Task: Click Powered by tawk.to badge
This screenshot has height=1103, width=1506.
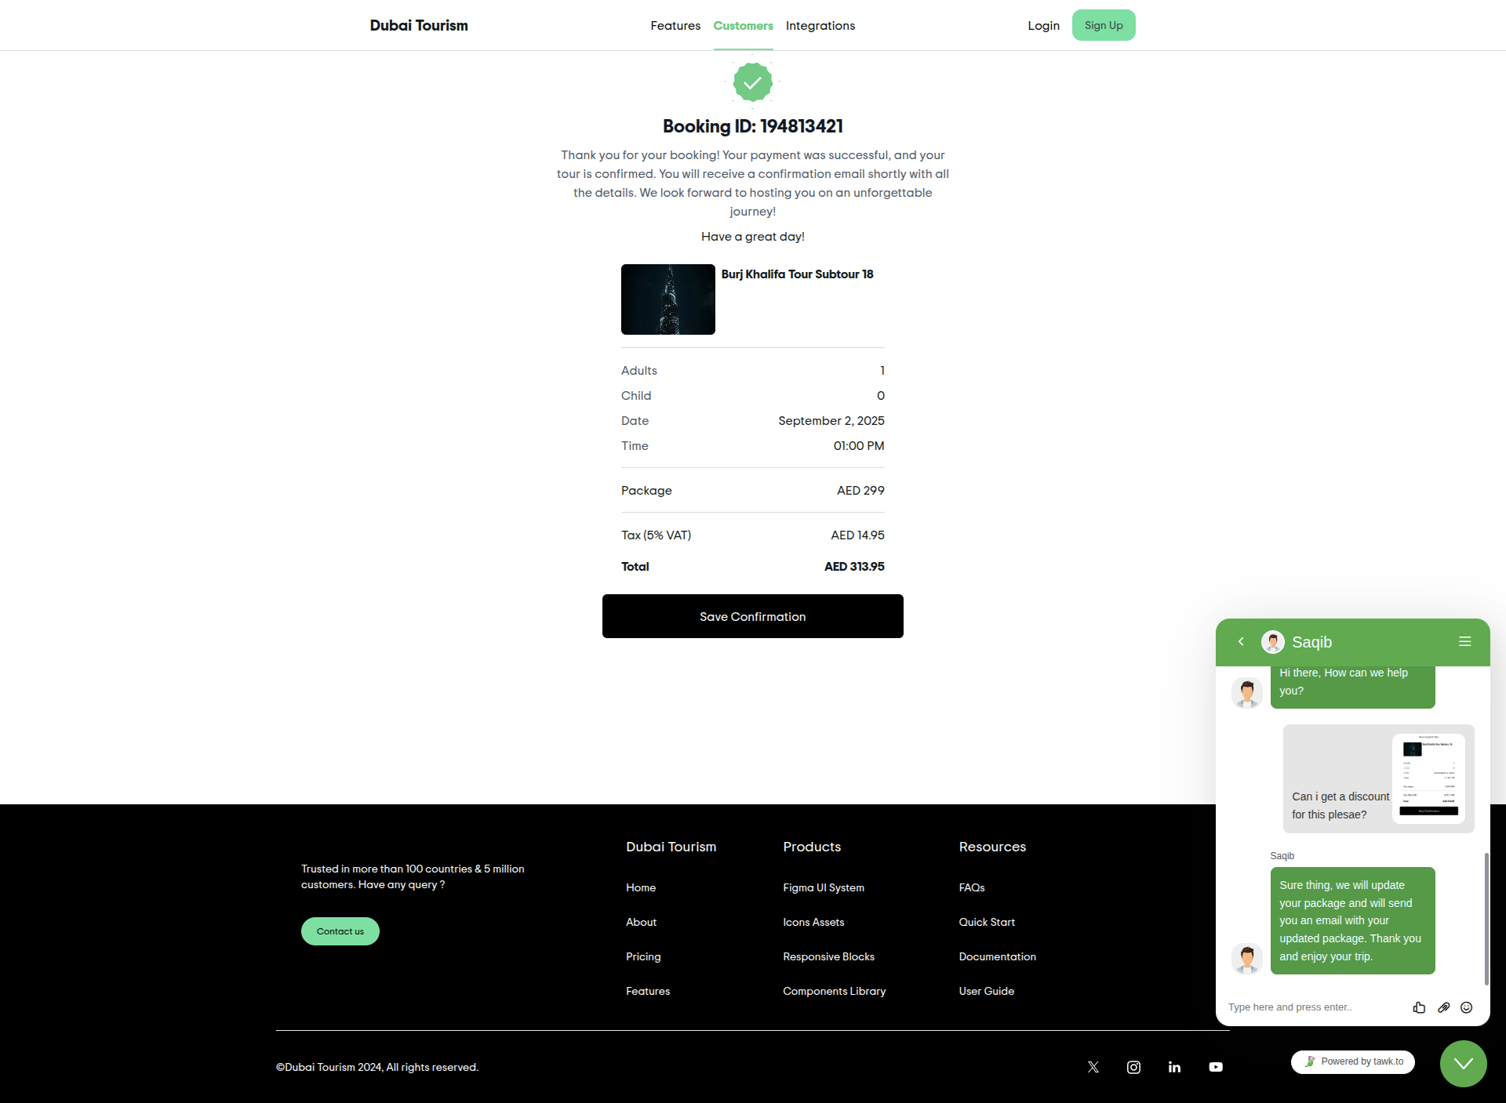Action: click(x=1352, y=1061)
